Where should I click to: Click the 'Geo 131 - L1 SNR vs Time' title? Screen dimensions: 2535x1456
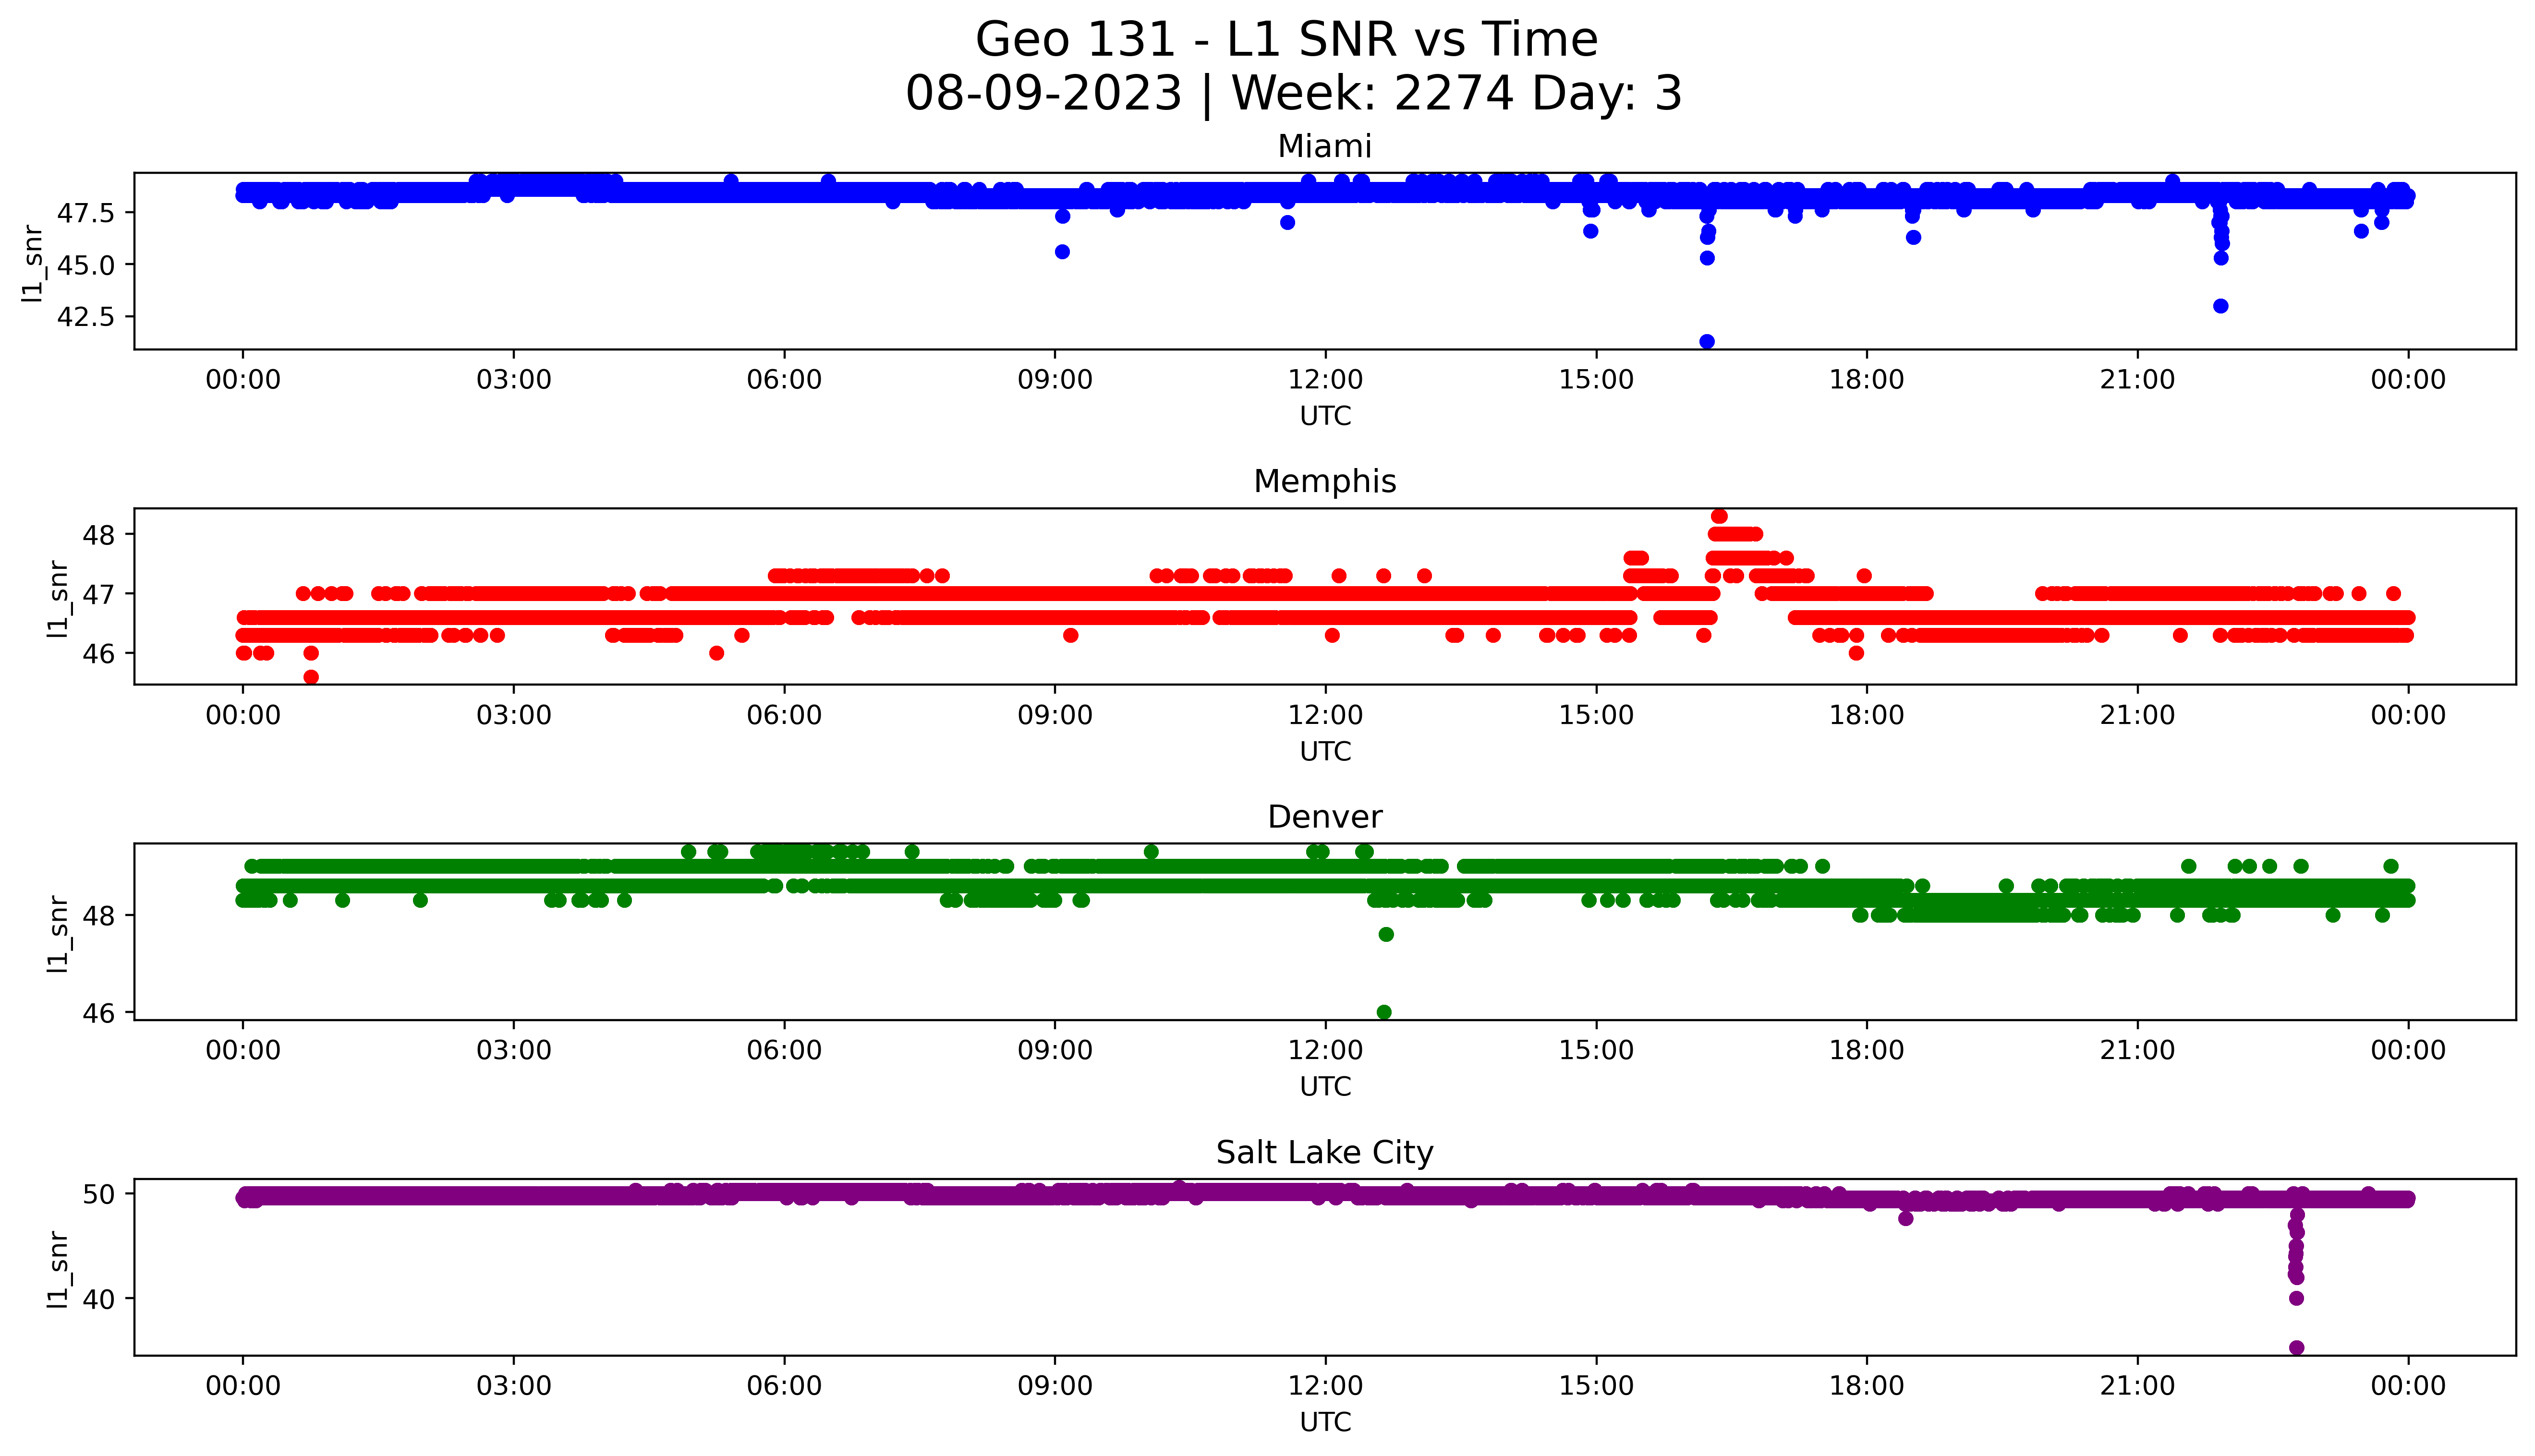1286,40
